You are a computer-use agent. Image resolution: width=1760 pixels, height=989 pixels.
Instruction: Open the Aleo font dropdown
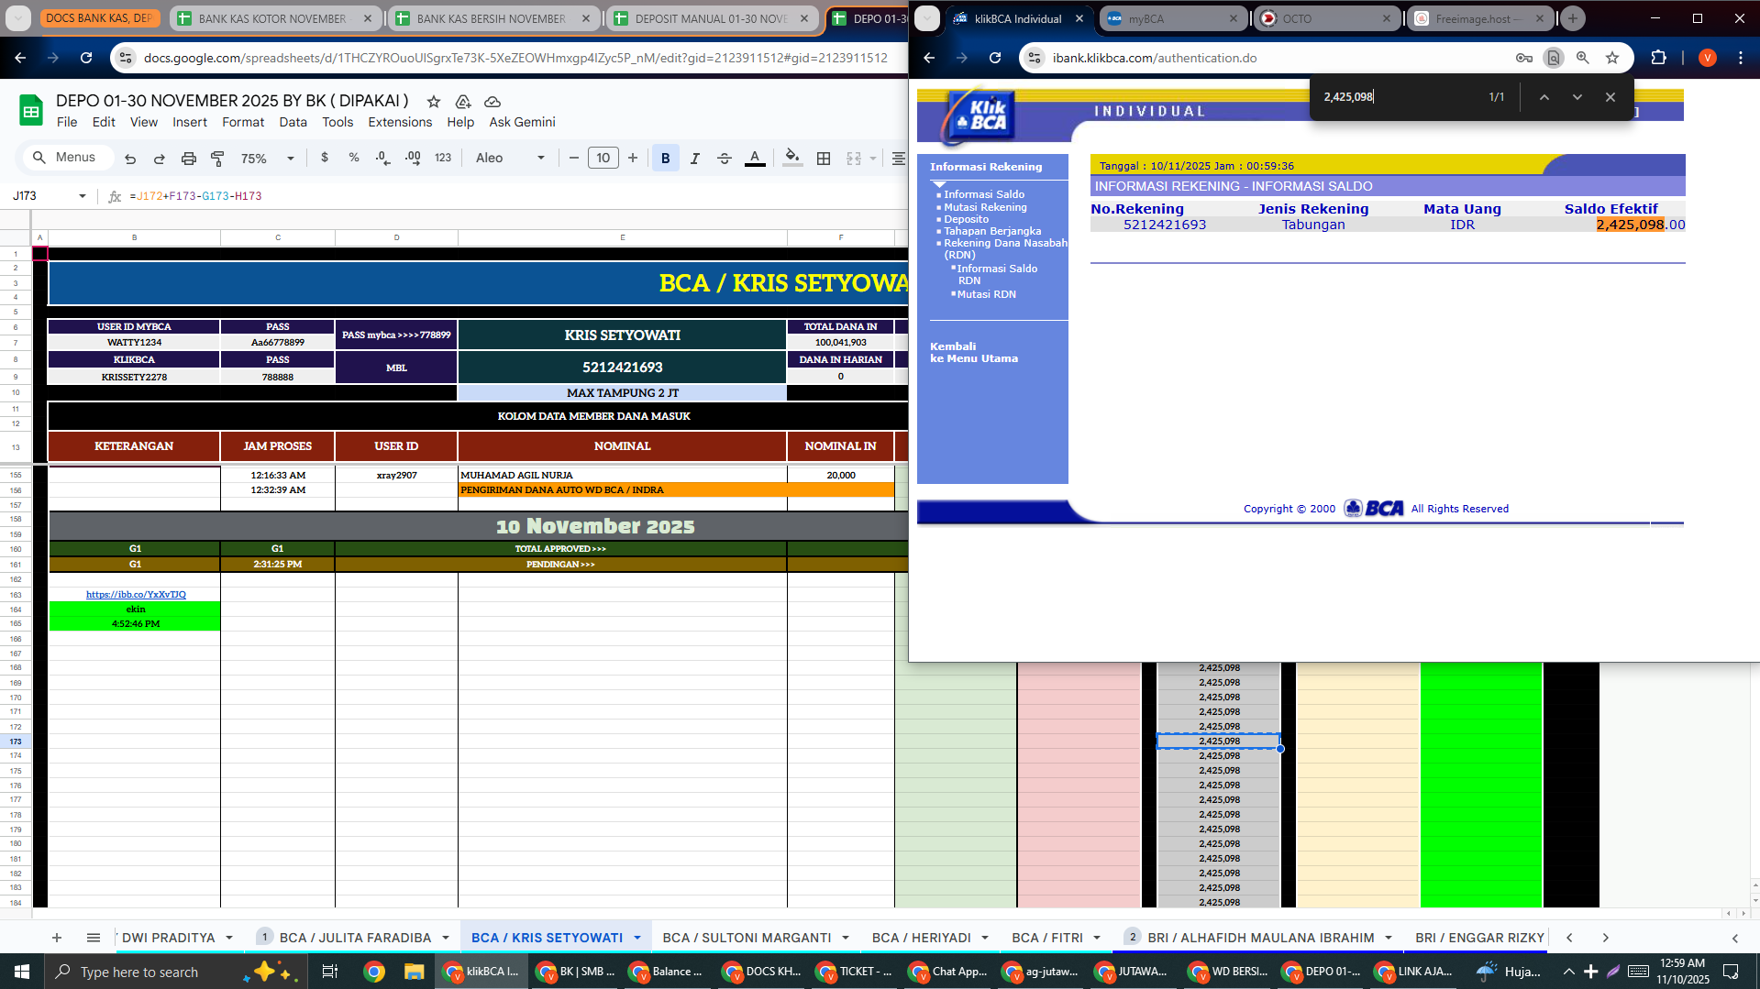(x=510, y=159)
